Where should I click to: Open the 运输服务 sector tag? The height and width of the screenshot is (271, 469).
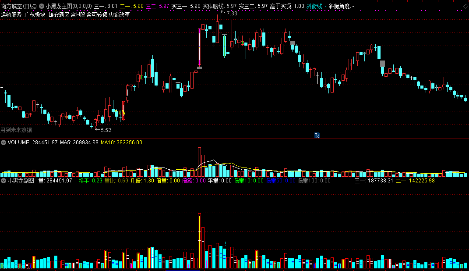11,14
